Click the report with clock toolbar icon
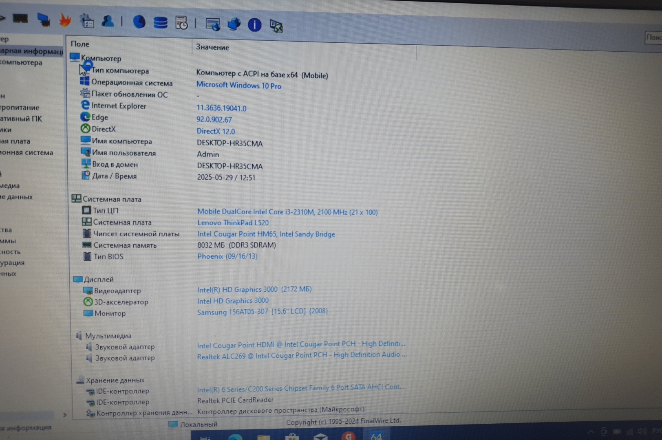Screen dimensions: 662x440 (181, 23)
